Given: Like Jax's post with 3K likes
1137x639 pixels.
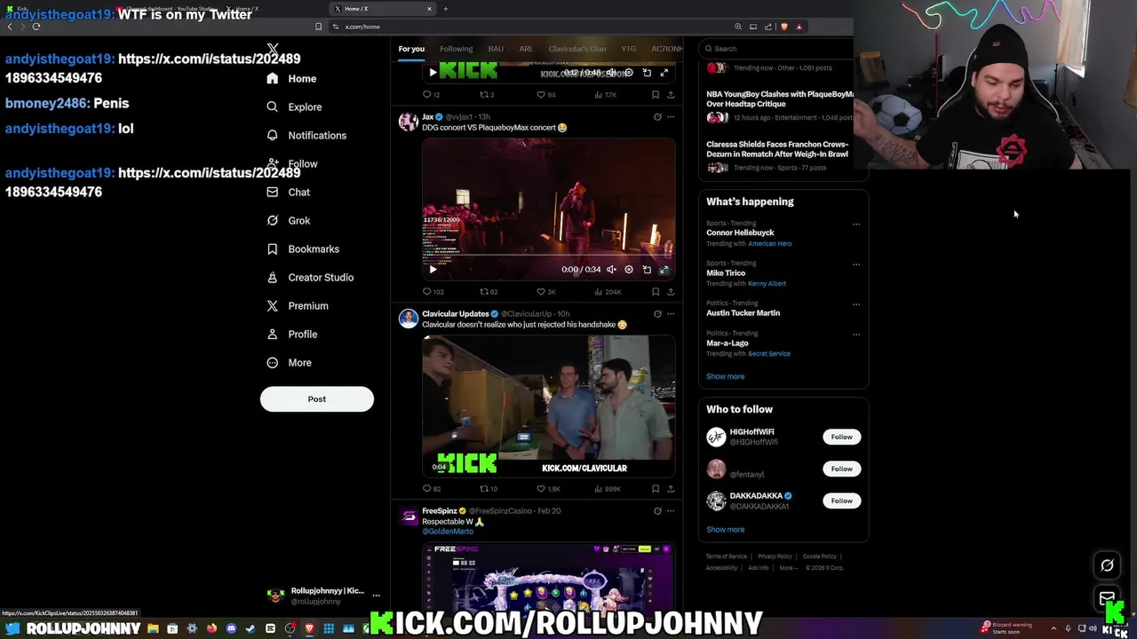Looking at the screenshot, I should [x=546, y=292].
